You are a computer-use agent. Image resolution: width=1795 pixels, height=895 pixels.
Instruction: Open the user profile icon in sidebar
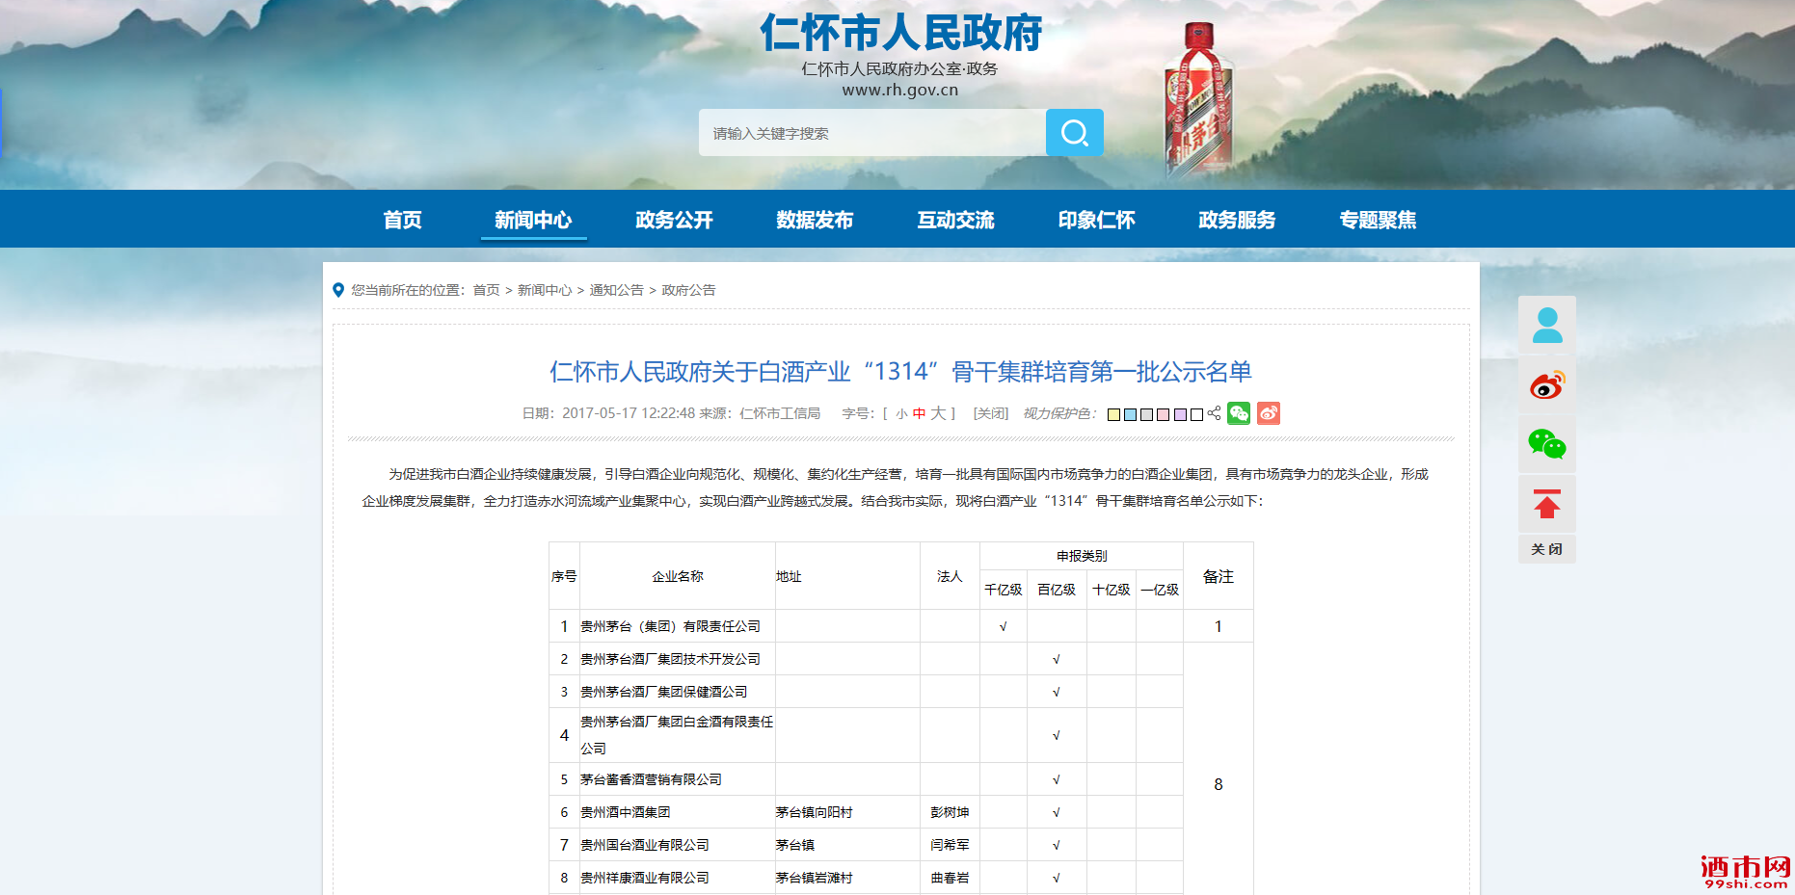tap(1546, 326)
